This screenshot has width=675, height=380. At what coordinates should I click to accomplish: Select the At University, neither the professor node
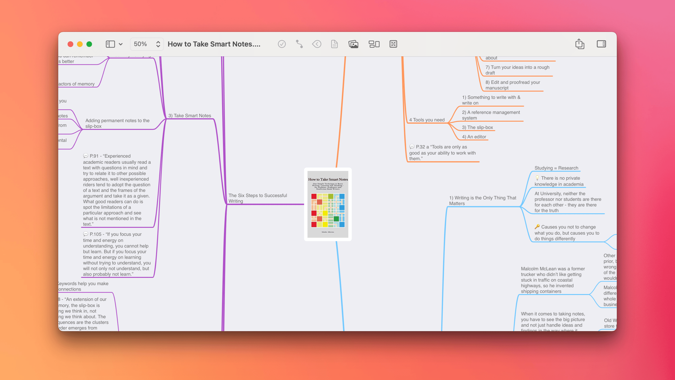(x=568, y=202)
